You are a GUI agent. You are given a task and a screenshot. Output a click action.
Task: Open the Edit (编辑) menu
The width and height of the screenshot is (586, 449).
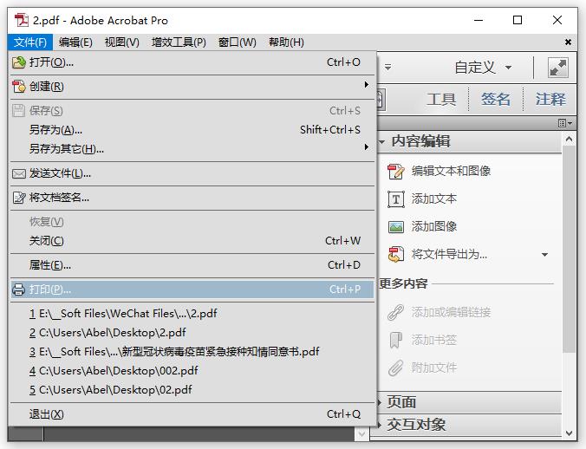pos(75,42)
